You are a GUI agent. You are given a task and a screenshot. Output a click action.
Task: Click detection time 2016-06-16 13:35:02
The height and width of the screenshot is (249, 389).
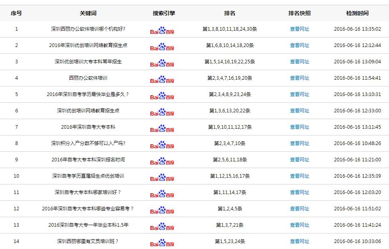357,29
